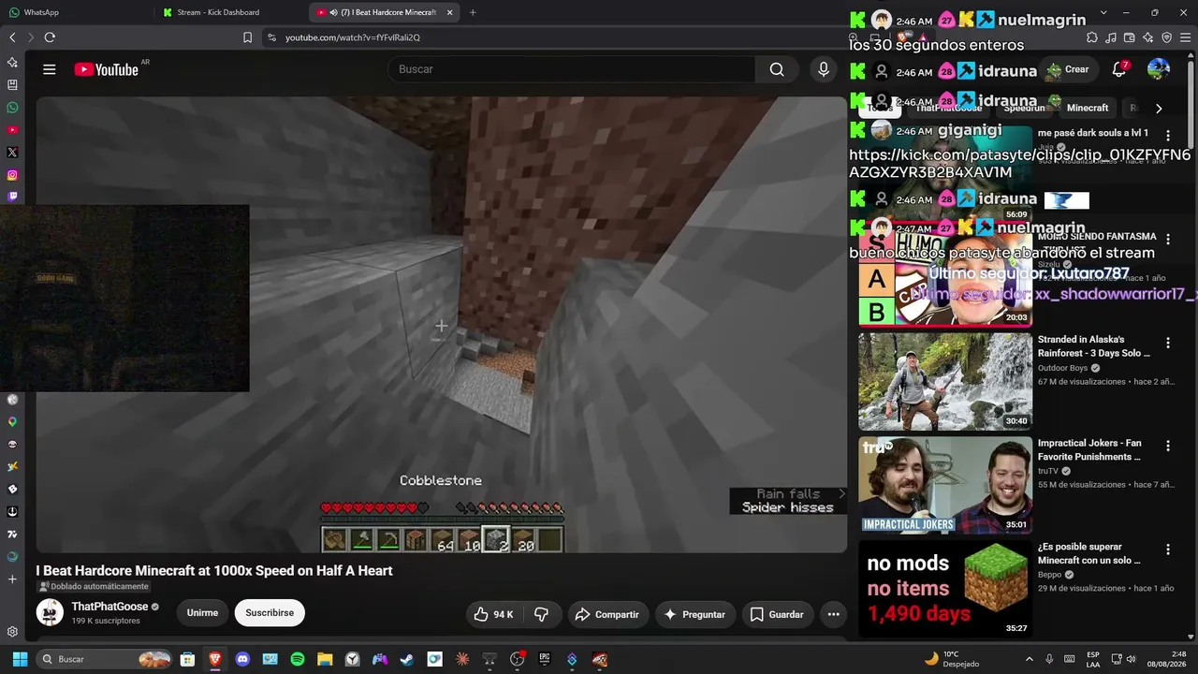
Task: Add a new item with the sidebar plus icon
Action: pyautogui.click(x=12, y=579)
